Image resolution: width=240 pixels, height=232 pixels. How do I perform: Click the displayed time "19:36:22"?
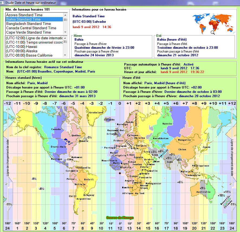197,72
